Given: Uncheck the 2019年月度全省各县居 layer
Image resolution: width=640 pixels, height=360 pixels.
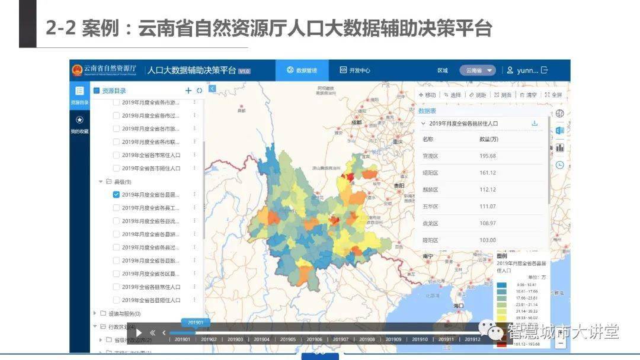Looking at the screenshot, I should pos(117,193).
